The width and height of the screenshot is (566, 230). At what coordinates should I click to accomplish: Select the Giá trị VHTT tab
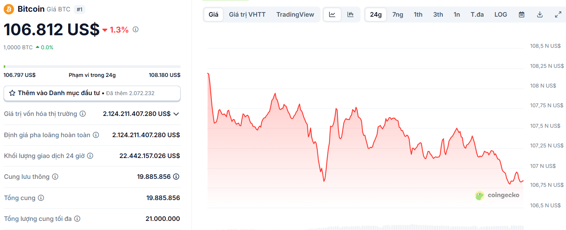(x=247, y=14)
